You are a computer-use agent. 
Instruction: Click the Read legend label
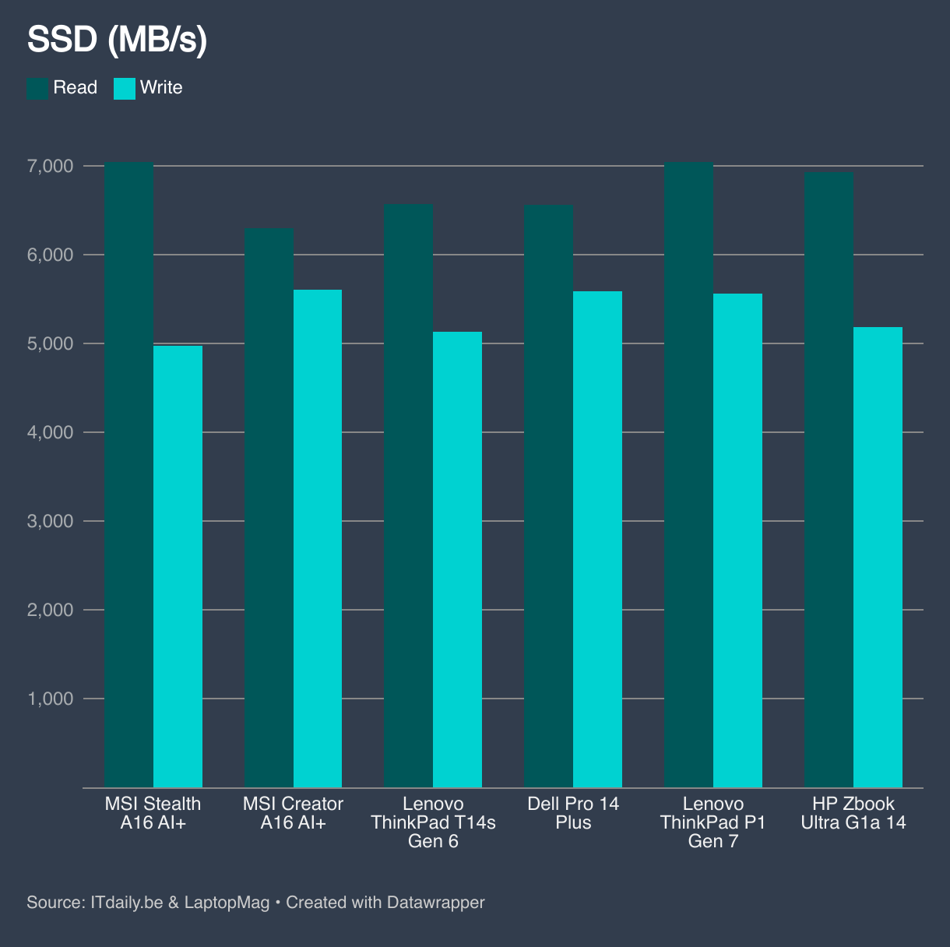[75, 87]
